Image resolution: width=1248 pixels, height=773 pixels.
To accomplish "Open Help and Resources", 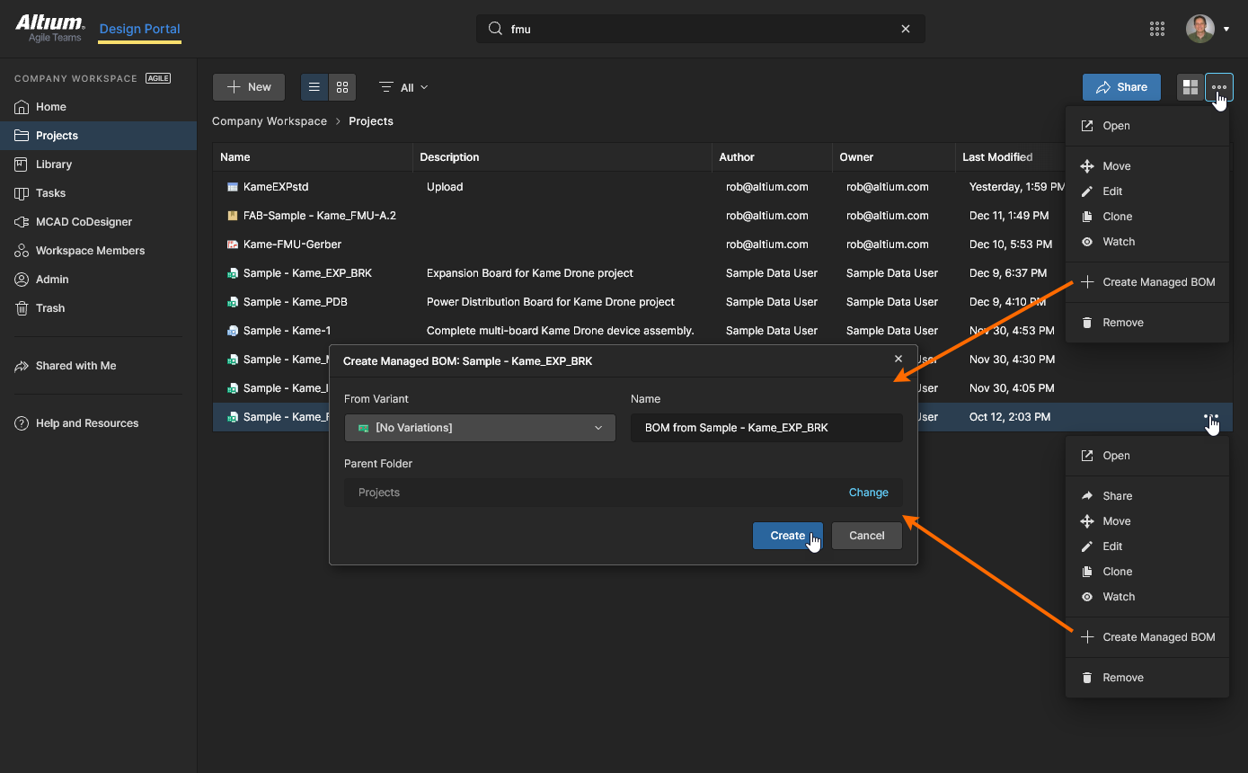I will click(86, 423).
